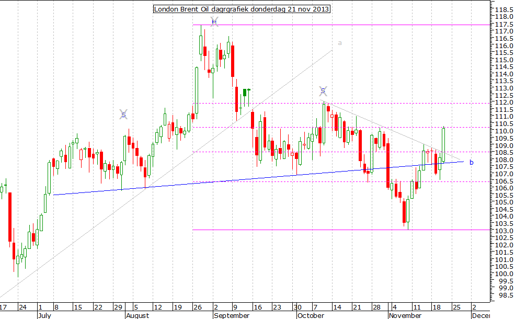Click the tall green candle reaching 110.5 in November

[x=443, y=144]
